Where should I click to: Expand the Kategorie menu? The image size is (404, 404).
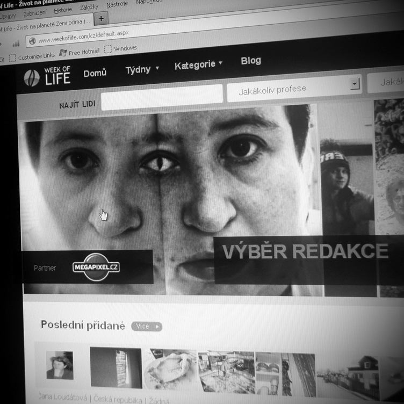(198, 64)
